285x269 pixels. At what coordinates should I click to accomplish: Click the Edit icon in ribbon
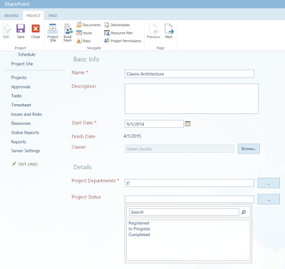point(6,31)
